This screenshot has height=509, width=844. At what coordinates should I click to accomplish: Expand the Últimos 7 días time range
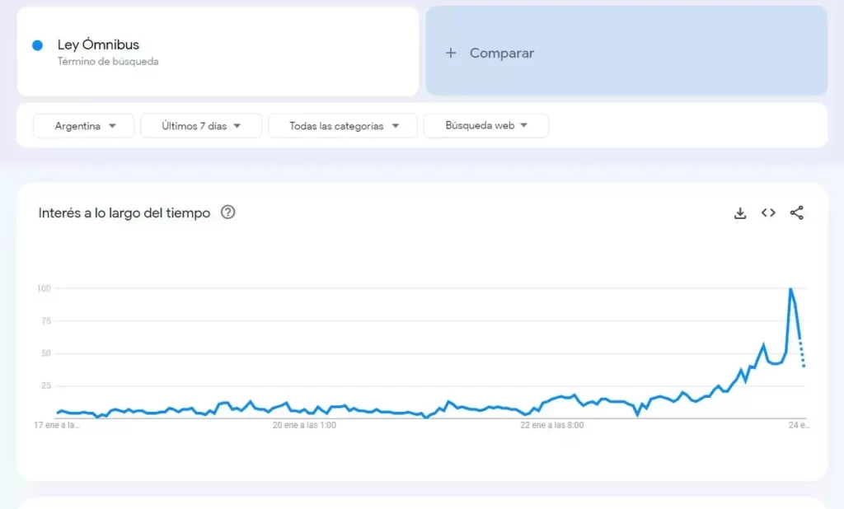pos(201,126)
